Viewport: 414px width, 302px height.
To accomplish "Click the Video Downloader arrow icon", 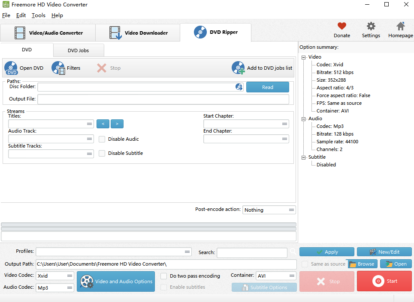I will click(115, 33).
